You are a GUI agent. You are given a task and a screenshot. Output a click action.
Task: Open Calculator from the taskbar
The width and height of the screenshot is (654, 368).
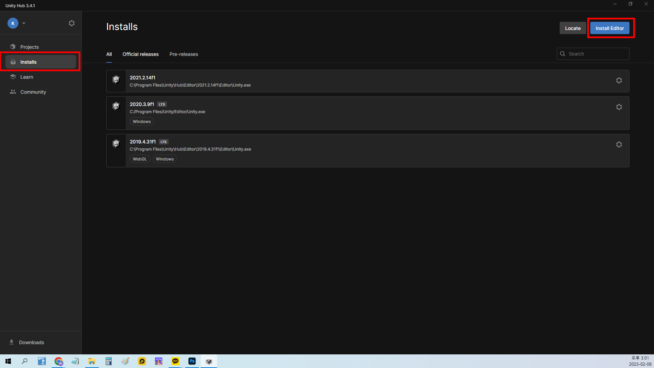tap(109, 361)
